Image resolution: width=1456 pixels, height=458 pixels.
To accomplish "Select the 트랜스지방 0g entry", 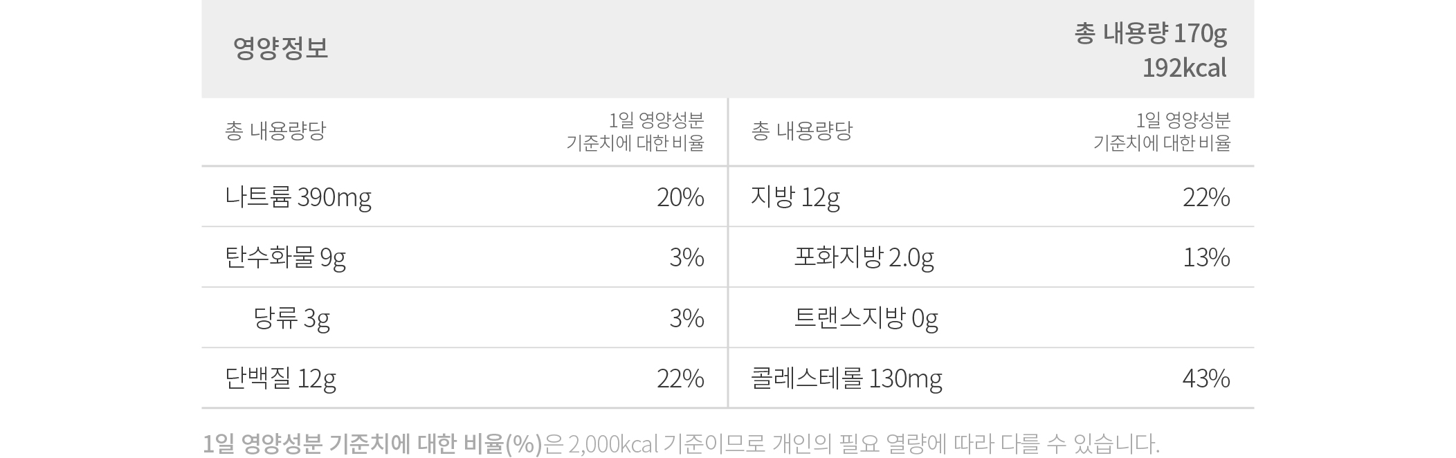I will [x=866, y=318].
